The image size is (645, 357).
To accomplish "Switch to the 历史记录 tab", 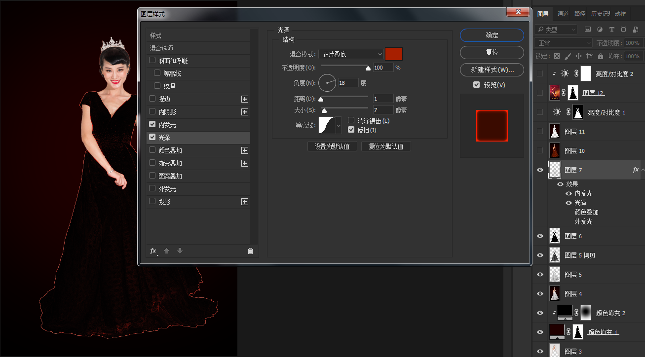I will [x=601, y=14].
